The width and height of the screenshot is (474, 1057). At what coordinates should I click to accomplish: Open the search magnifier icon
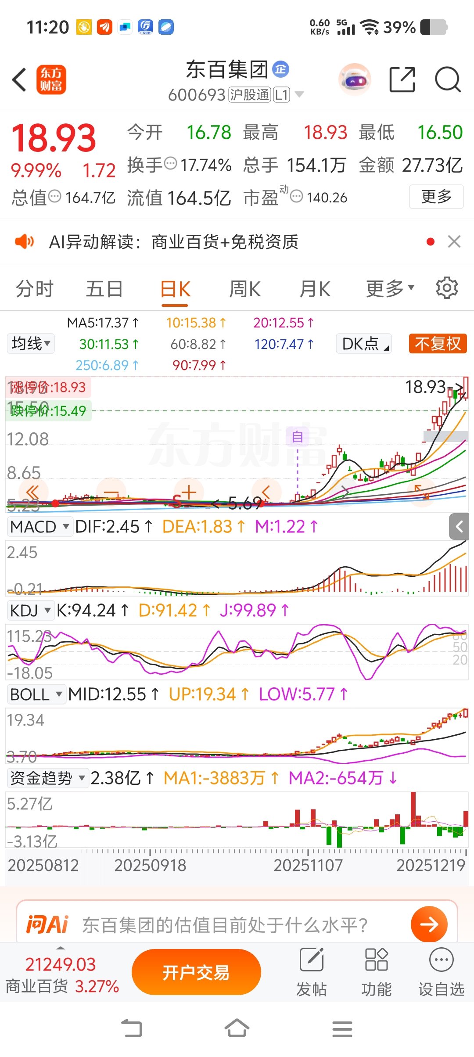(448, 79)
